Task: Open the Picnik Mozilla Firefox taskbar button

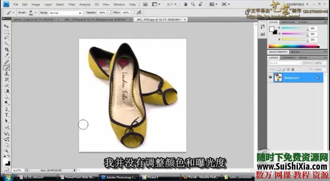Action: pos(201,177)
